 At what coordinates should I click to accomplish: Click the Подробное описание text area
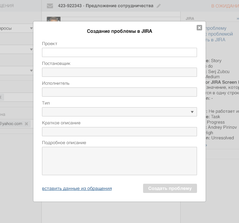119,161
